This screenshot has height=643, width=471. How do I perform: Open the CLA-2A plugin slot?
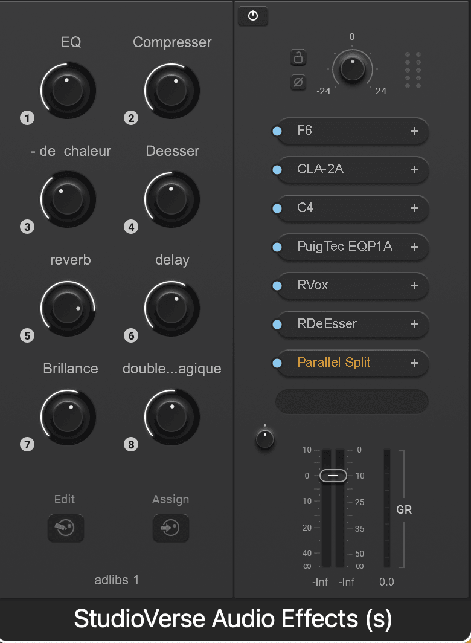click(353, 169)
